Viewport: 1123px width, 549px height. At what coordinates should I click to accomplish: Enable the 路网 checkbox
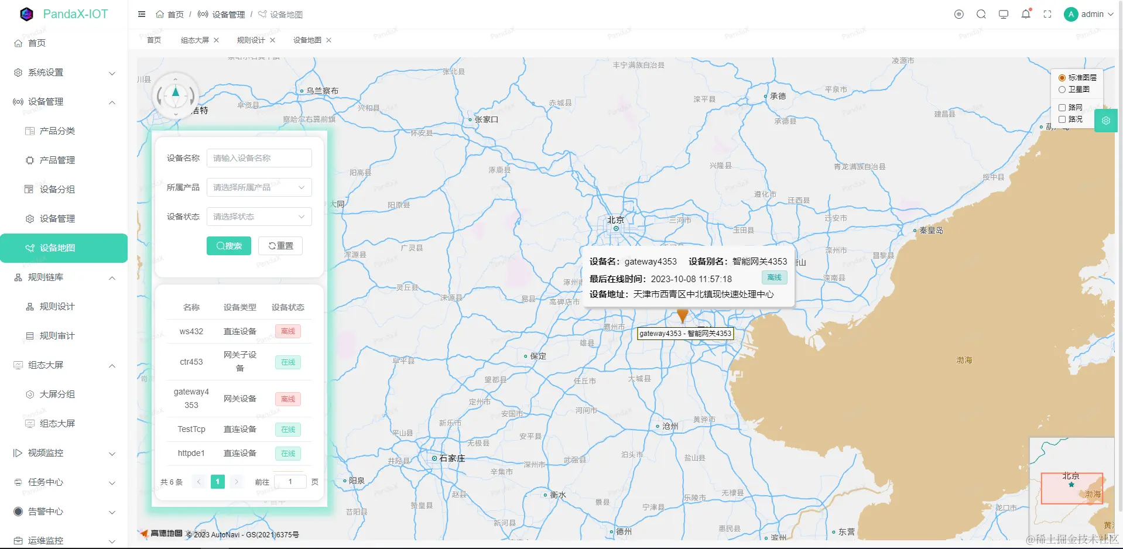pos(1062,108)
